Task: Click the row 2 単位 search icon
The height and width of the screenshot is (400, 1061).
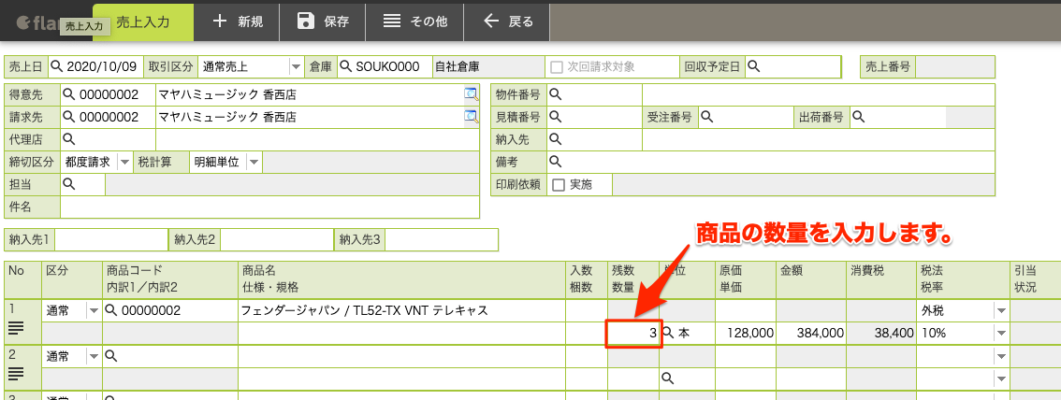Action: (x=668, y=379)
